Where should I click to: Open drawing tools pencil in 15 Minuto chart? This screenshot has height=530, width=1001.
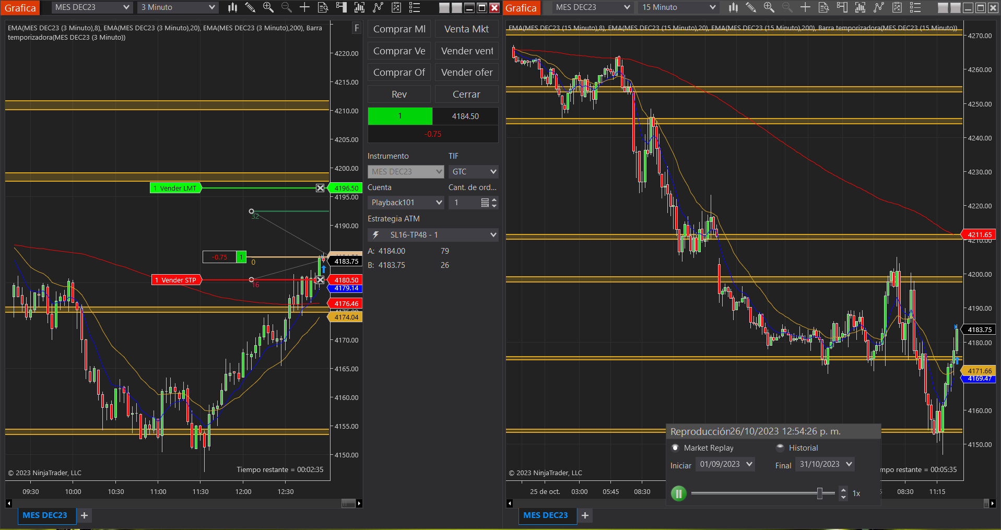pos(751,7)
